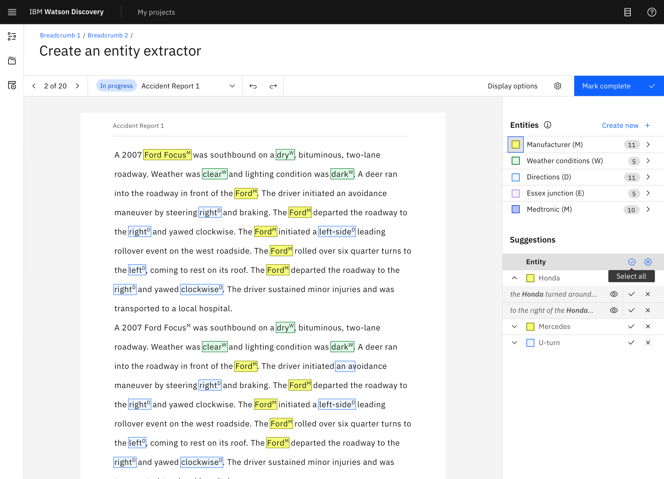The image size is (664, 479).
Task: Open the help question mark icon
Action: point(651,12)
